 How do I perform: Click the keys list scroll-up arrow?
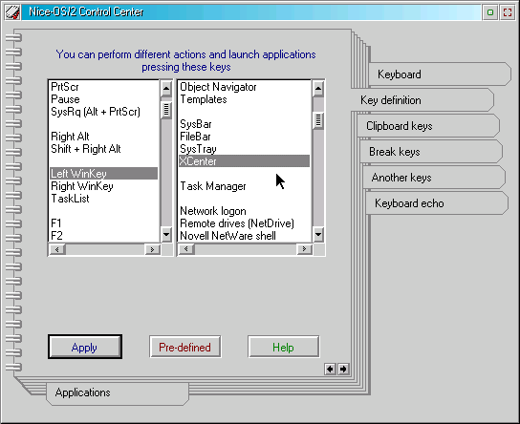165,89
